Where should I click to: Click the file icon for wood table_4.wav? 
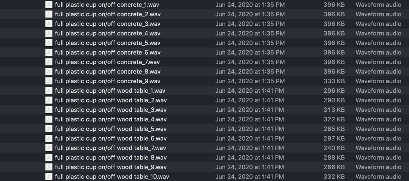click(49, 119)
